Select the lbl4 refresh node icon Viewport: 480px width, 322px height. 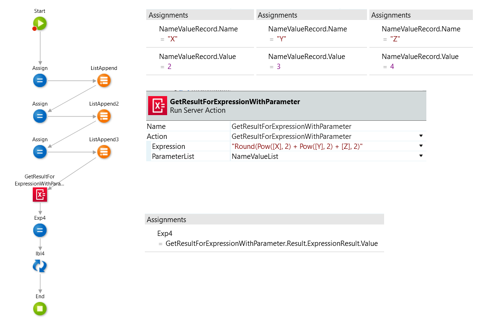click(x=40, y=266)
